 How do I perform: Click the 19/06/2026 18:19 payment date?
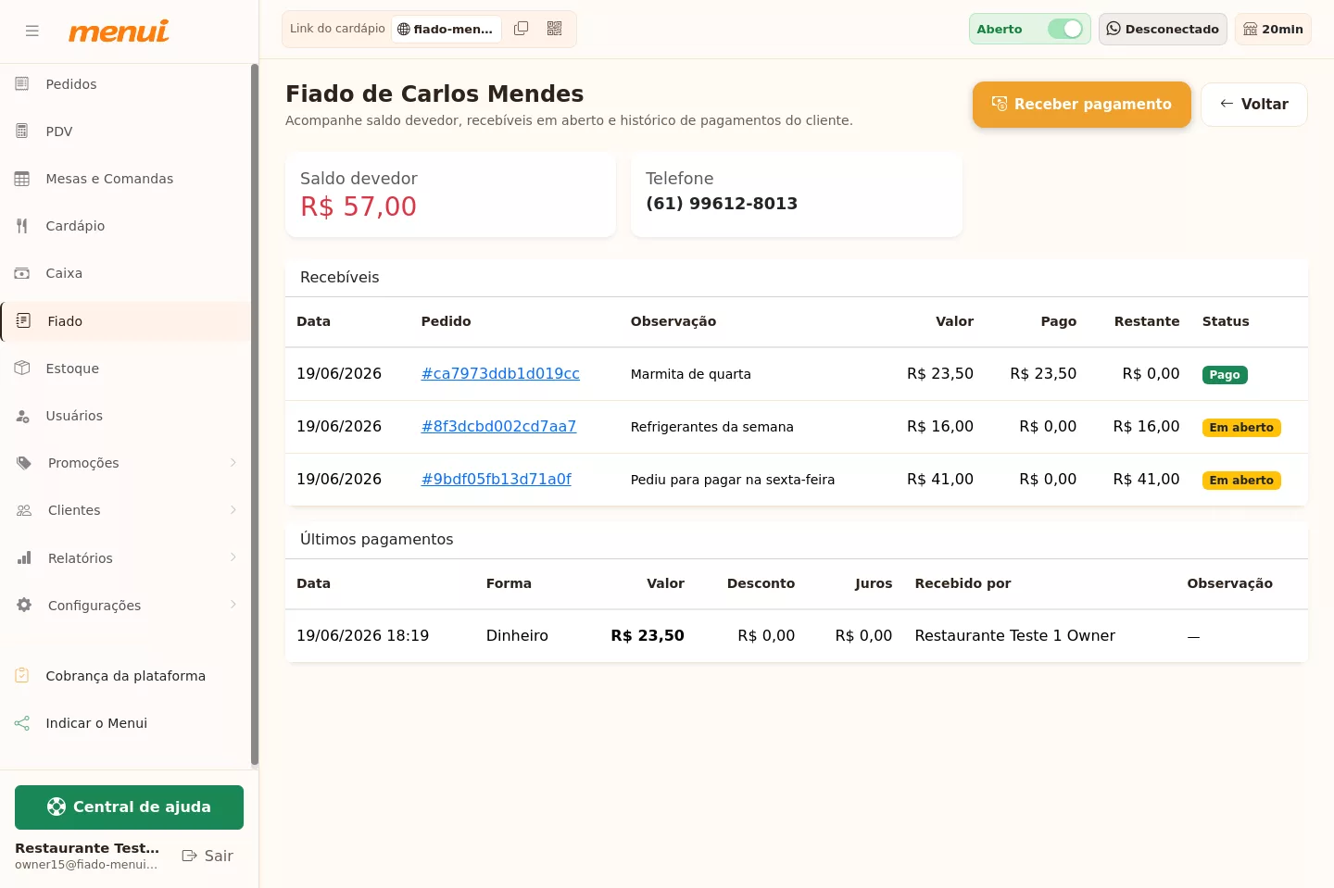(362, 636)
